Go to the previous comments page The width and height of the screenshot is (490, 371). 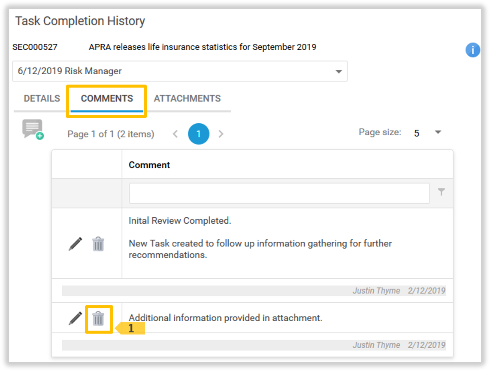tap(175, 134)
